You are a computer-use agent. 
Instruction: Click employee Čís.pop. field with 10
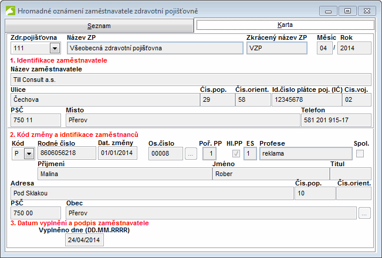click(315, 194)
